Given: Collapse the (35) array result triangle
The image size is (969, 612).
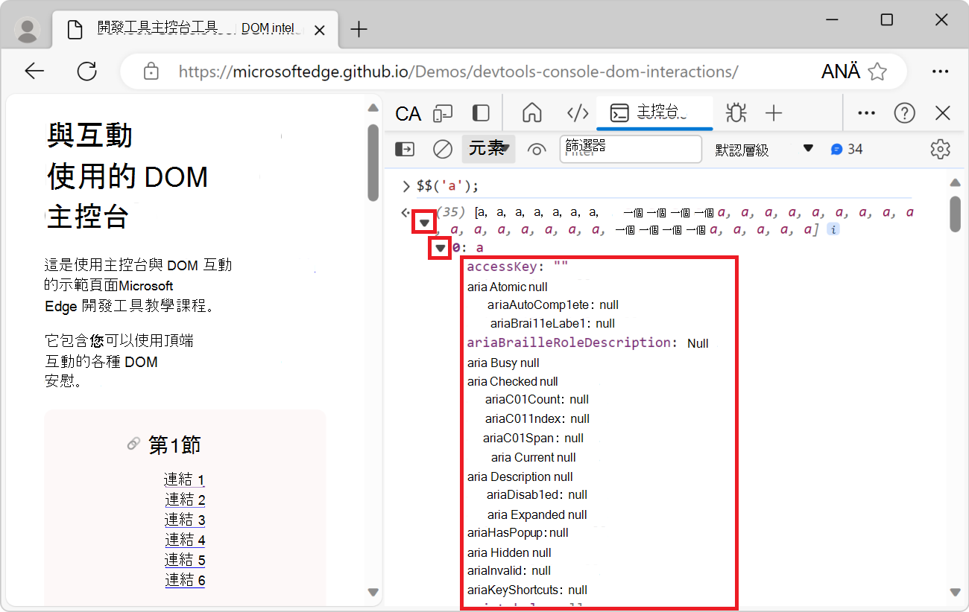Looking at the screenshot, I should click(424, 223).
